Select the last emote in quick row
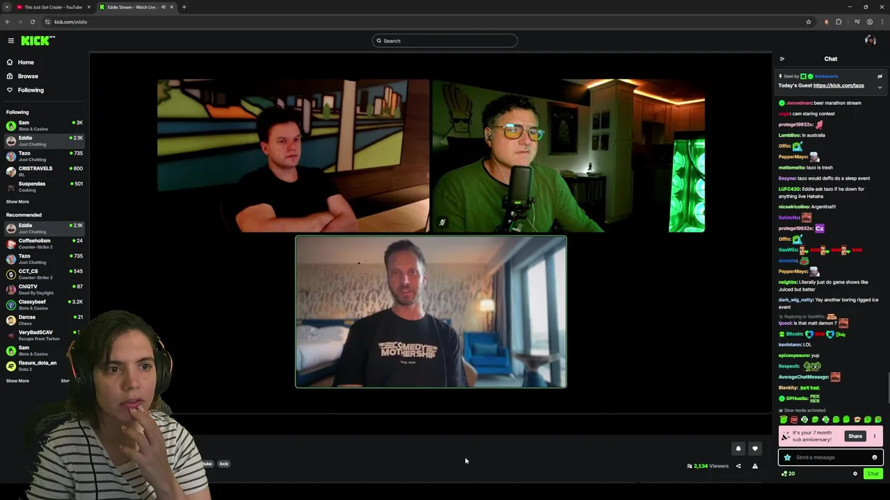The height and width of the screenshot is (500, 890). [878, 419]
